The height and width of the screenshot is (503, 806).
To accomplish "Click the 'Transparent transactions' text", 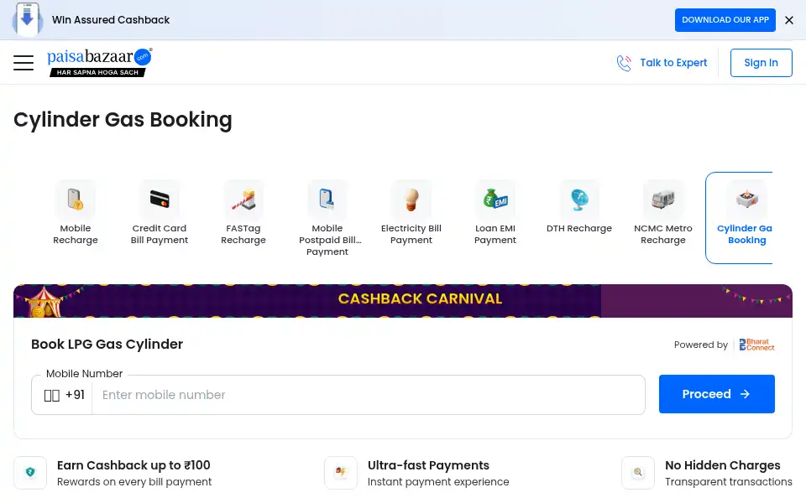I will pyautogui.click(x=729, y=481).
